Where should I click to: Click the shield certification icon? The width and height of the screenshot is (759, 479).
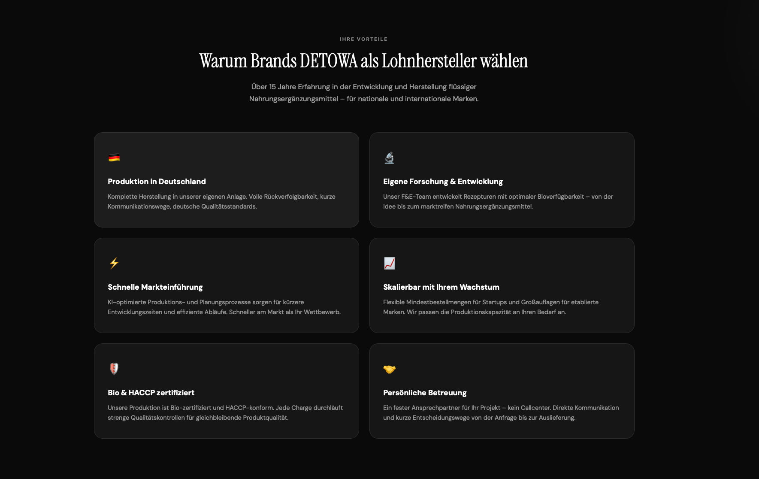click(114, 369)
